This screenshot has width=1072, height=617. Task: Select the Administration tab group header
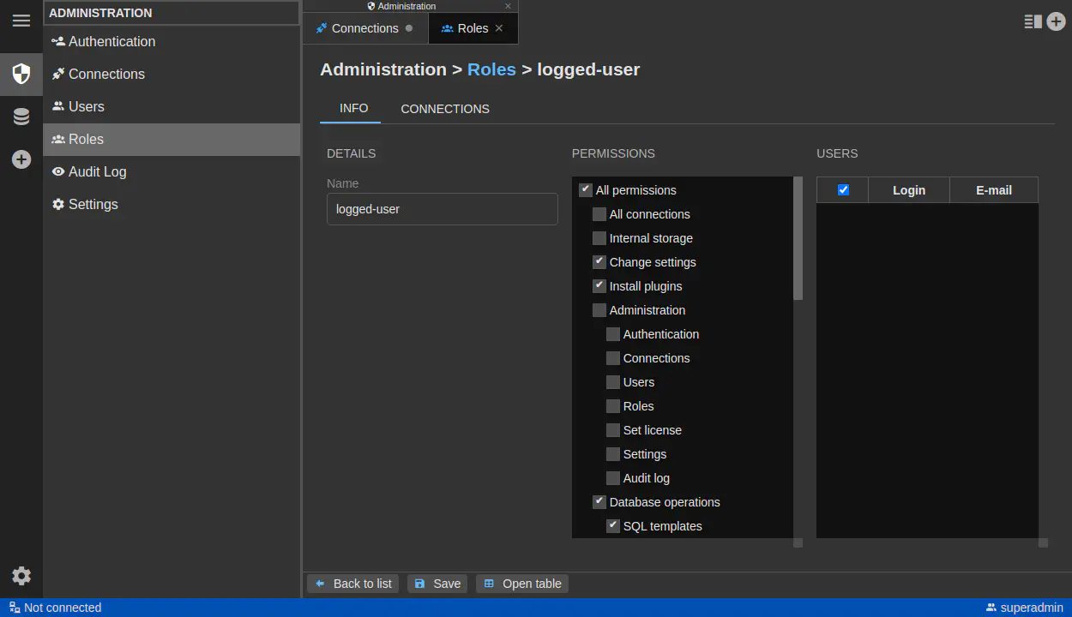tap(410, 6)
